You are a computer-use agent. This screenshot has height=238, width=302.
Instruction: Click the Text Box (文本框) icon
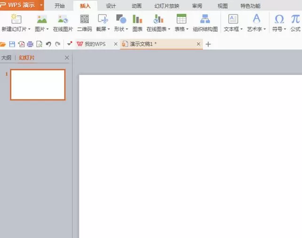coord(233,19)
